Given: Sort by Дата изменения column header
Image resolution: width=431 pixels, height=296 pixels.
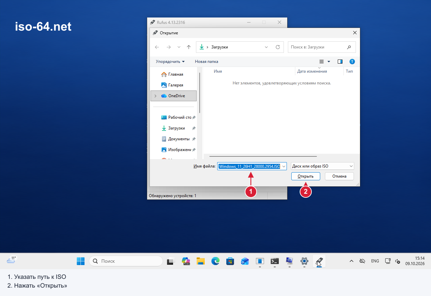Looking at the screenshot, I should click(312, 71).
